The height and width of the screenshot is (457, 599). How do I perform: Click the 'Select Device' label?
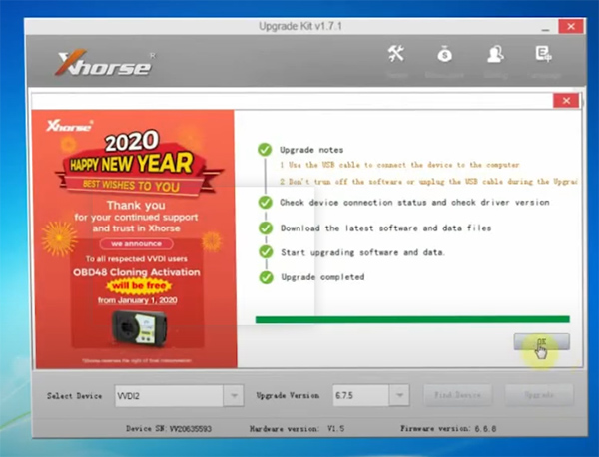click(x=75, y=396)
